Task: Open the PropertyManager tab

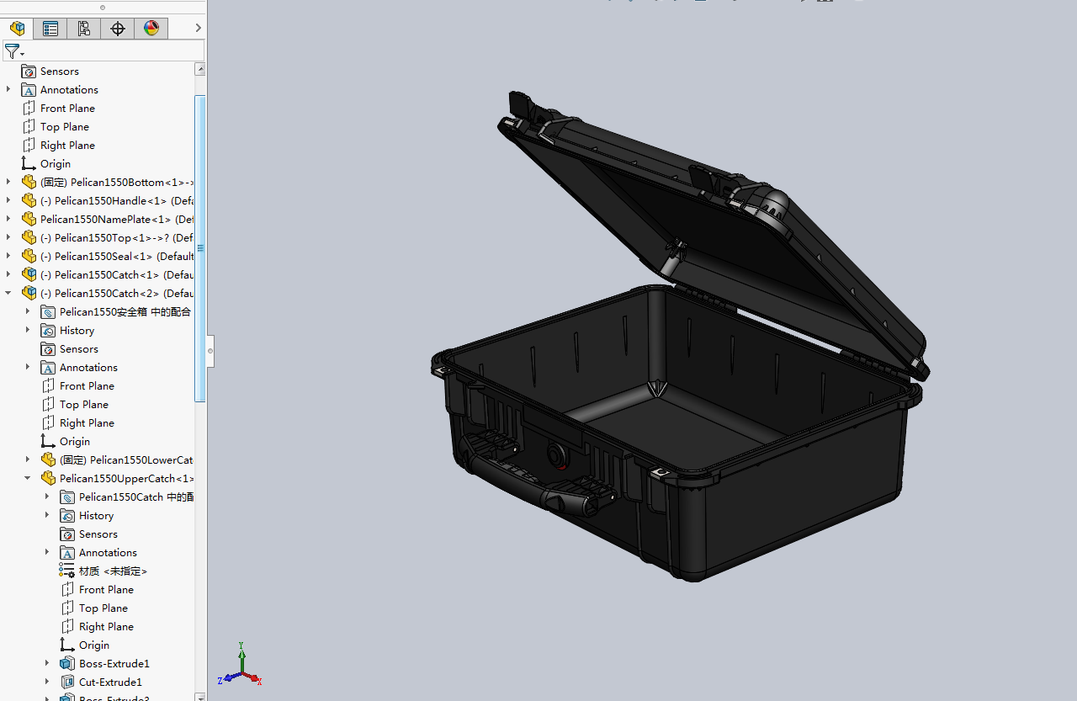Action: (50, 29)
